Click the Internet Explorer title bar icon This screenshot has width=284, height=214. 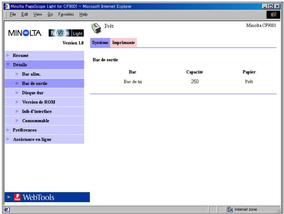coord(7,6)
